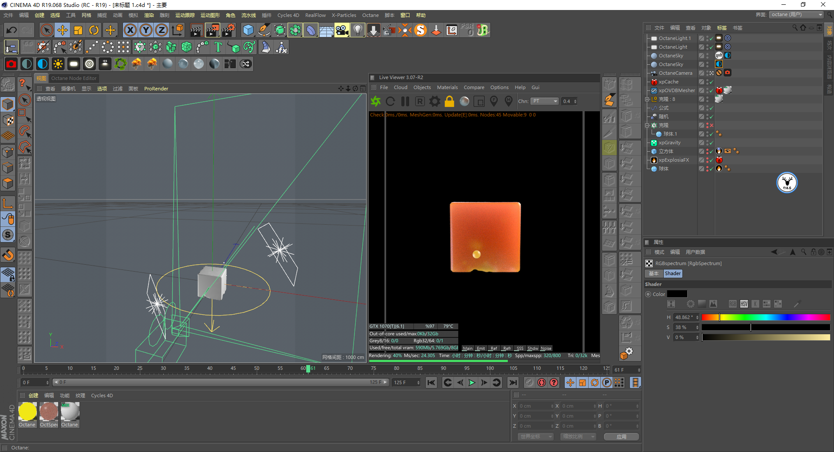Click the xpExplosiaFX tag on the 球体 row

[719, 169]
